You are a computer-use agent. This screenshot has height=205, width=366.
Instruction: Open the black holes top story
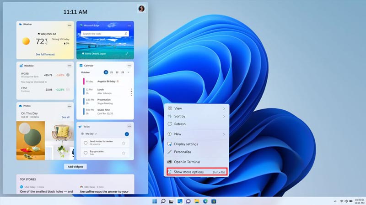[47, 191]
